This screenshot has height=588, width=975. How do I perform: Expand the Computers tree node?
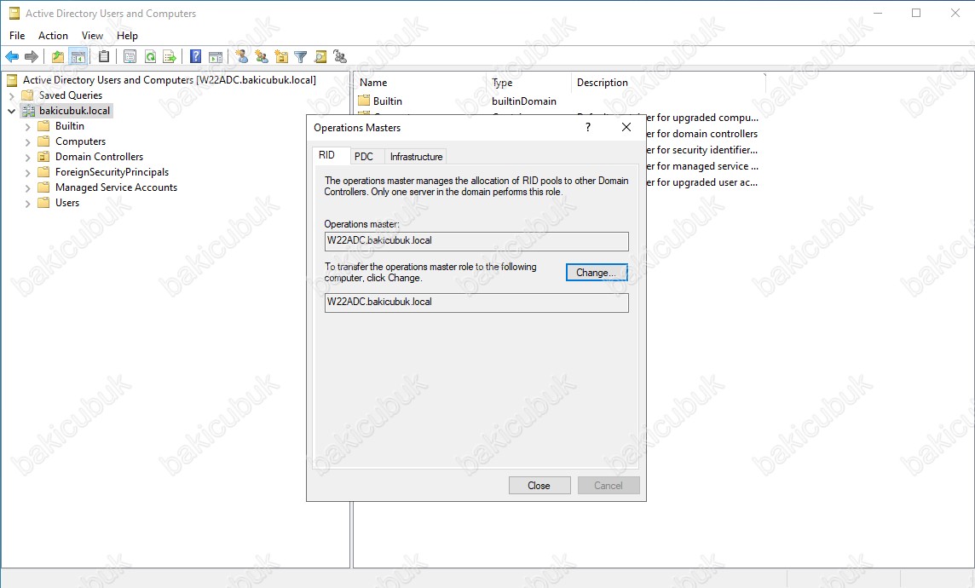28,141
